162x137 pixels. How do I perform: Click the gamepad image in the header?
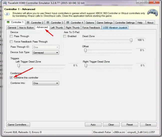coord(152,12)
